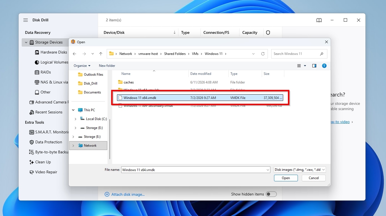
Task: Open Recent Sessions
Action: (x=46, y=112)
